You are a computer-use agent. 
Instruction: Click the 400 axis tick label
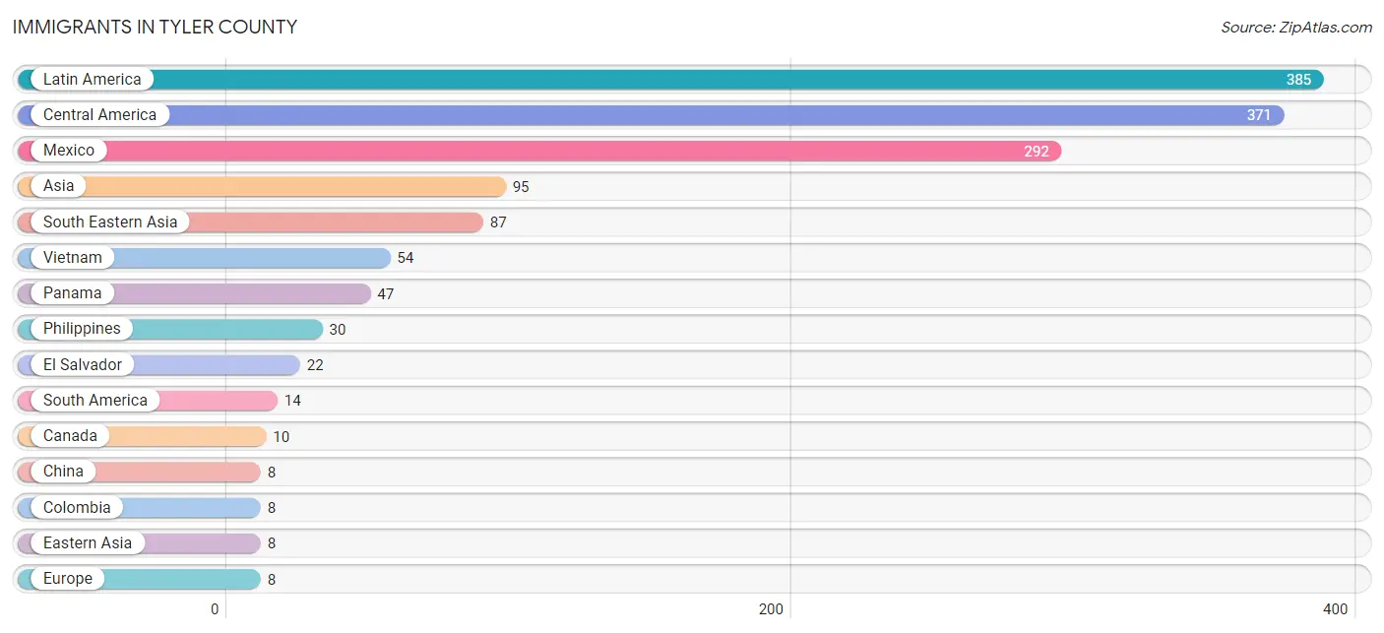[1336, 609]
